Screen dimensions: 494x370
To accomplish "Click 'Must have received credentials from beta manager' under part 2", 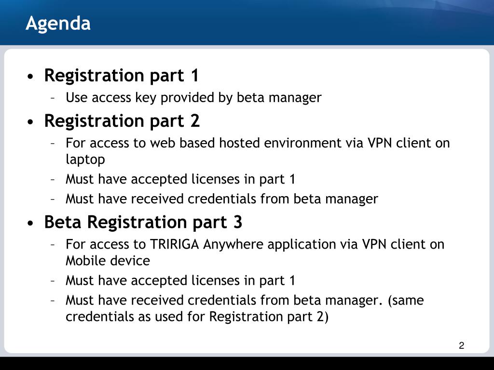I will [221, 199].
